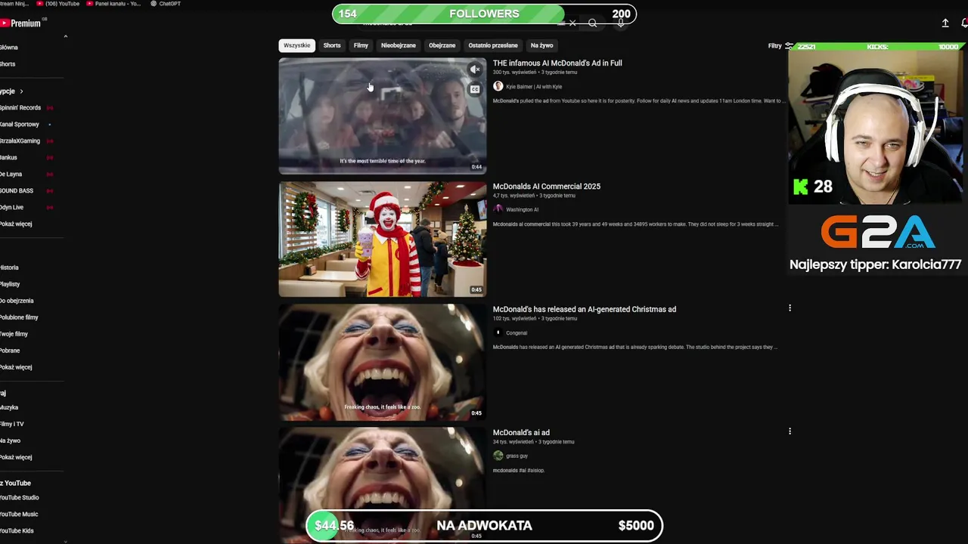Open grass guy channel avatar
This screenshot has height=544, width=968.
point(498,456)
